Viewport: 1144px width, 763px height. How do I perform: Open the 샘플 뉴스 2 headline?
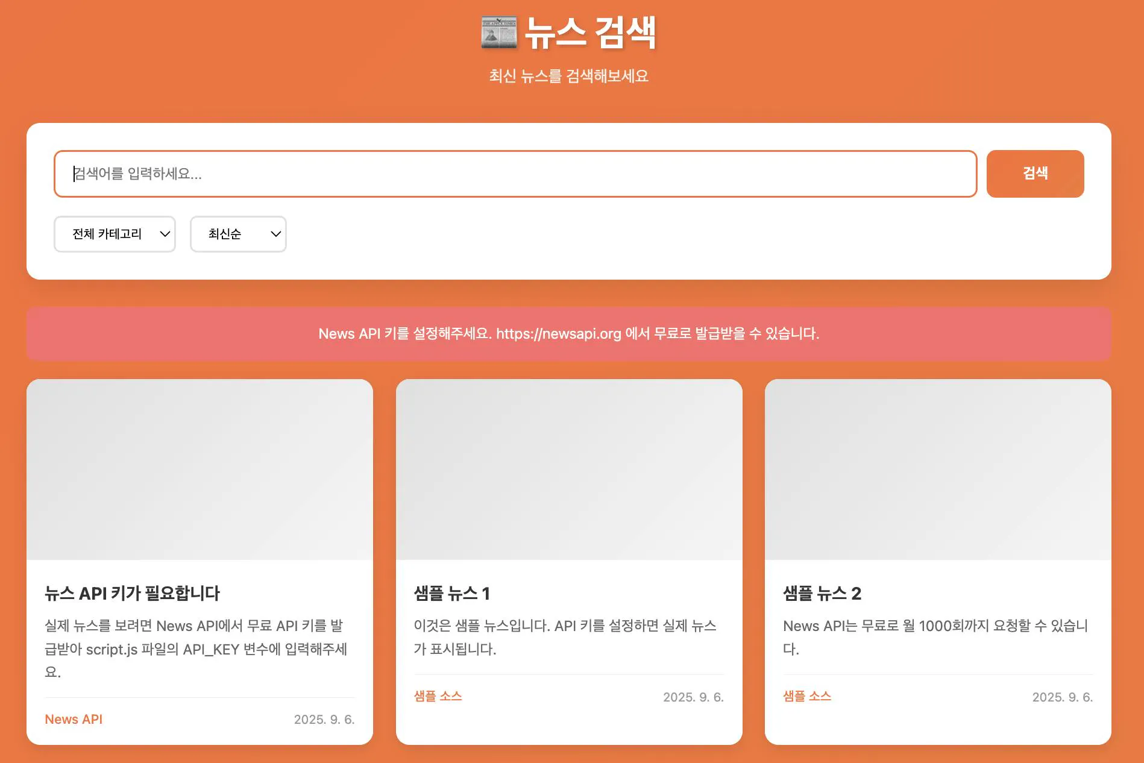tap(822, 594)
